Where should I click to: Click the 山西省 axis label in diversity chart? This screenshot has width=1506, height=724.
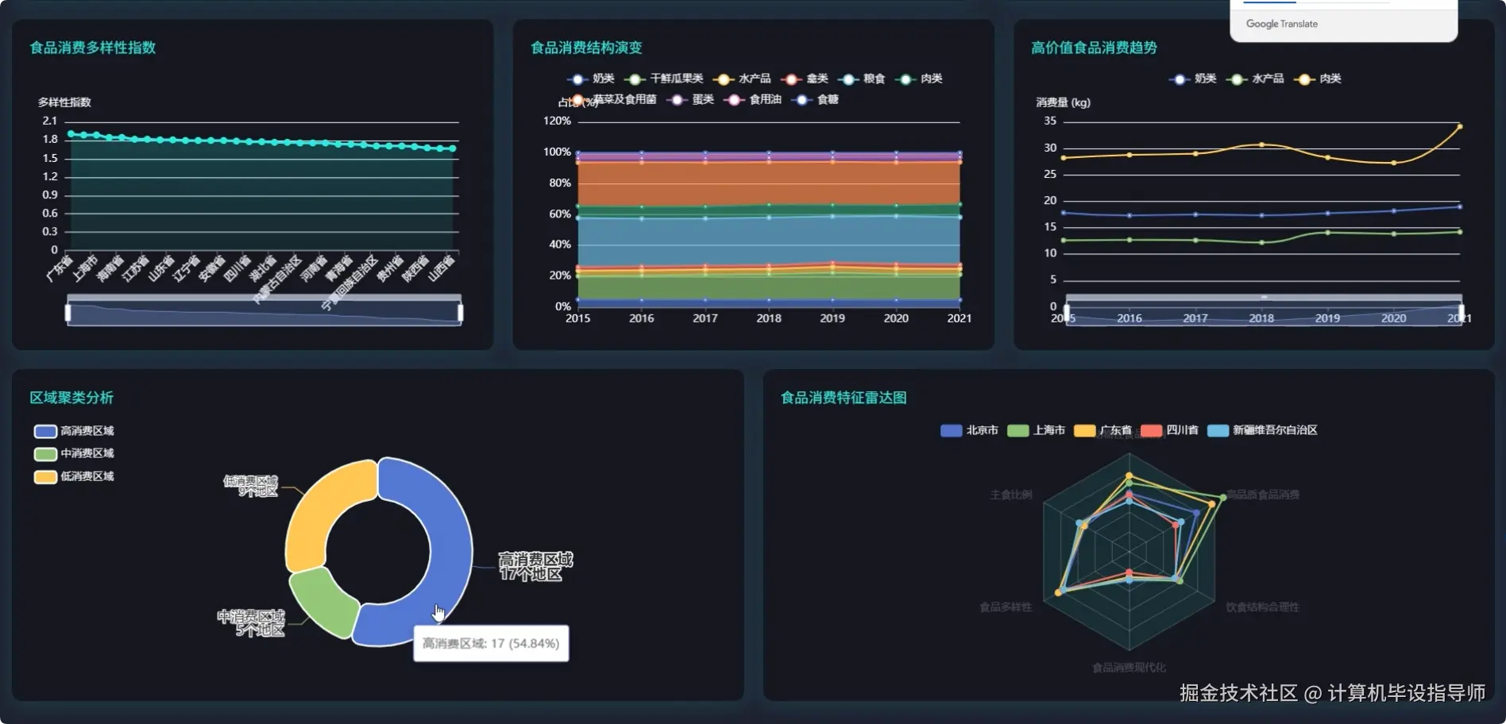pyautogui.click(x=442, y=268)
